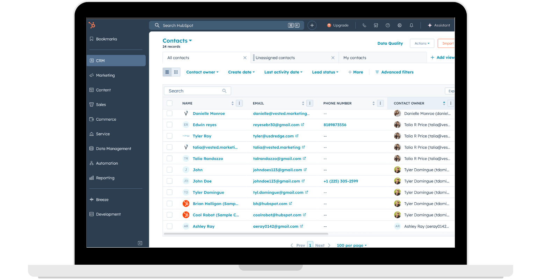This screenshot has height=279, width=559.
Task: Open Advanced filters
Action: click(x=394, y=72)
